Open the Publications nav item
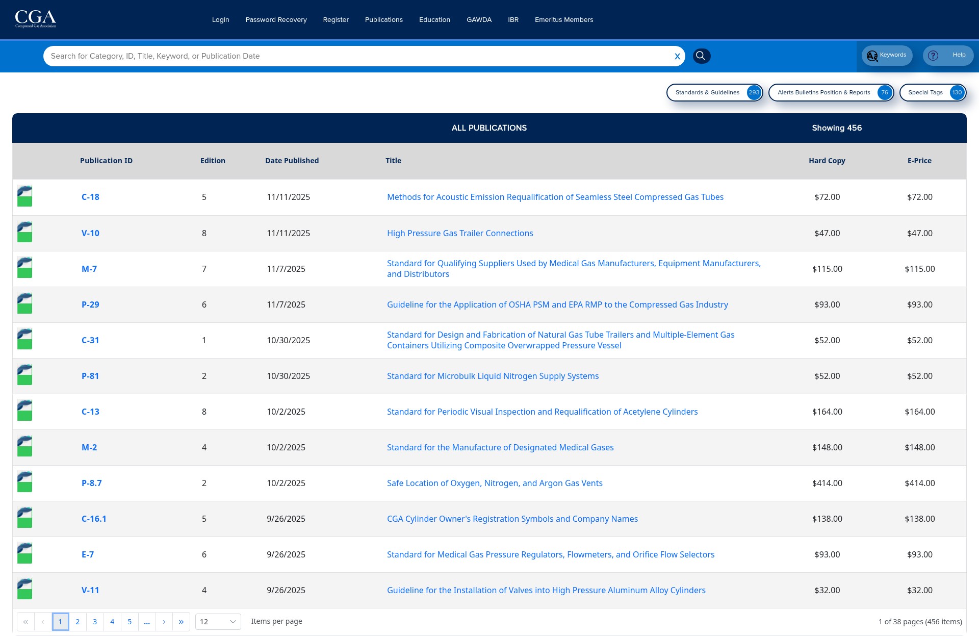979x636 pixels. [383, 19]
